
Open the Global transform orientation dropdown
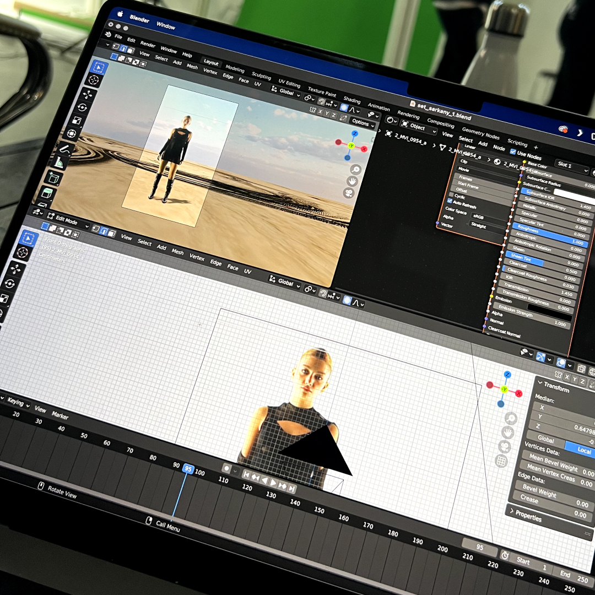pyautogui.click(x=285, y=92)
